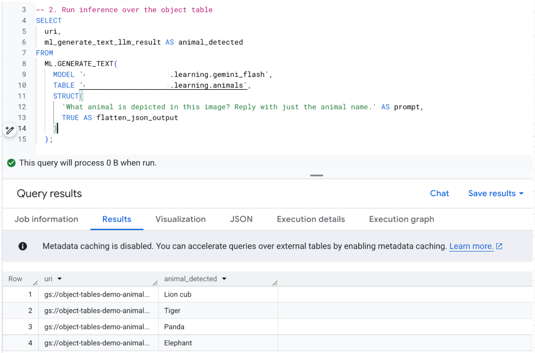
Task: Click the info icon in metadata caching banner
Action: [22, 246]
